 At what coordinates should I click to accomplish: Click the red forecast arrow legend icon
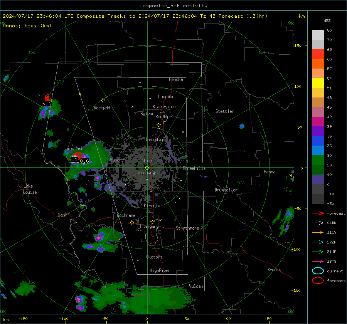(318, 213)
